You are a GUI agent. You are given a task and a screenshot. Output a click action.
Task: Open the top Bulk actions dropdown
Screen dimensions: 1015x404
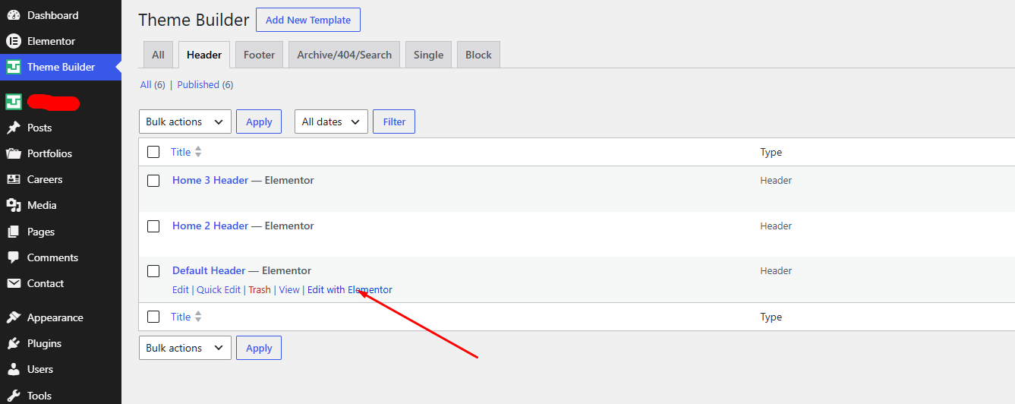pos(185,122)
